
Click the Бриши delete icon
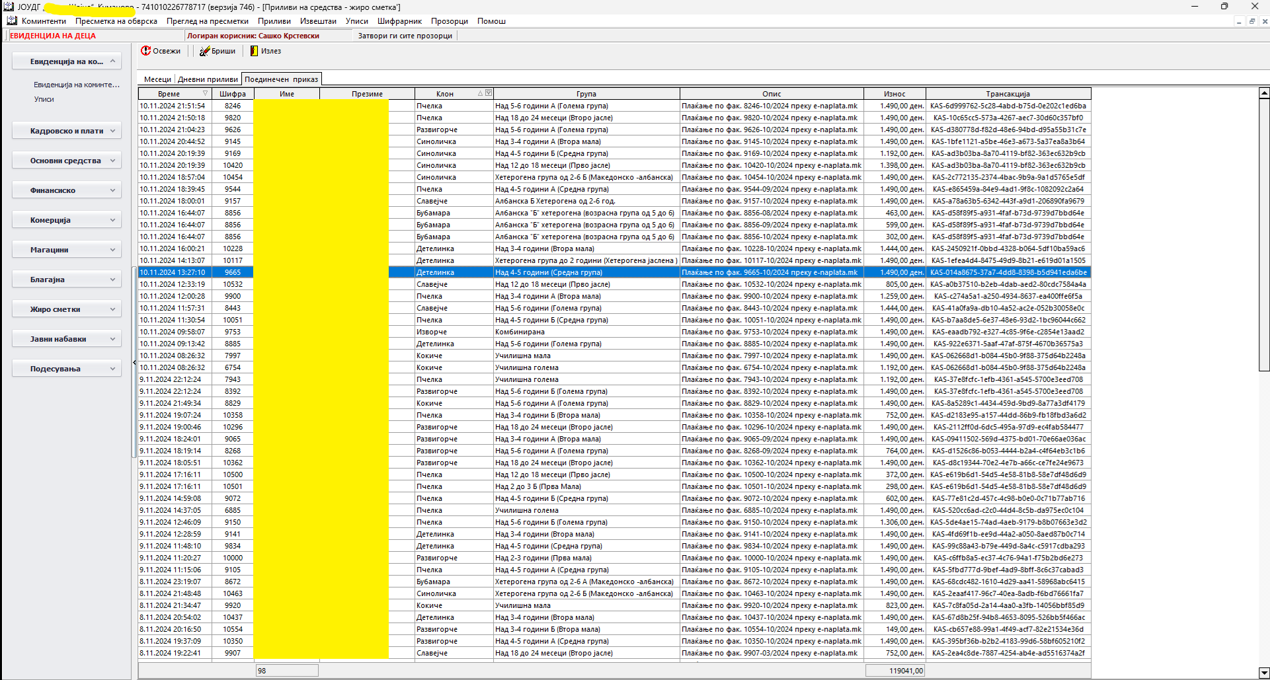204,51
